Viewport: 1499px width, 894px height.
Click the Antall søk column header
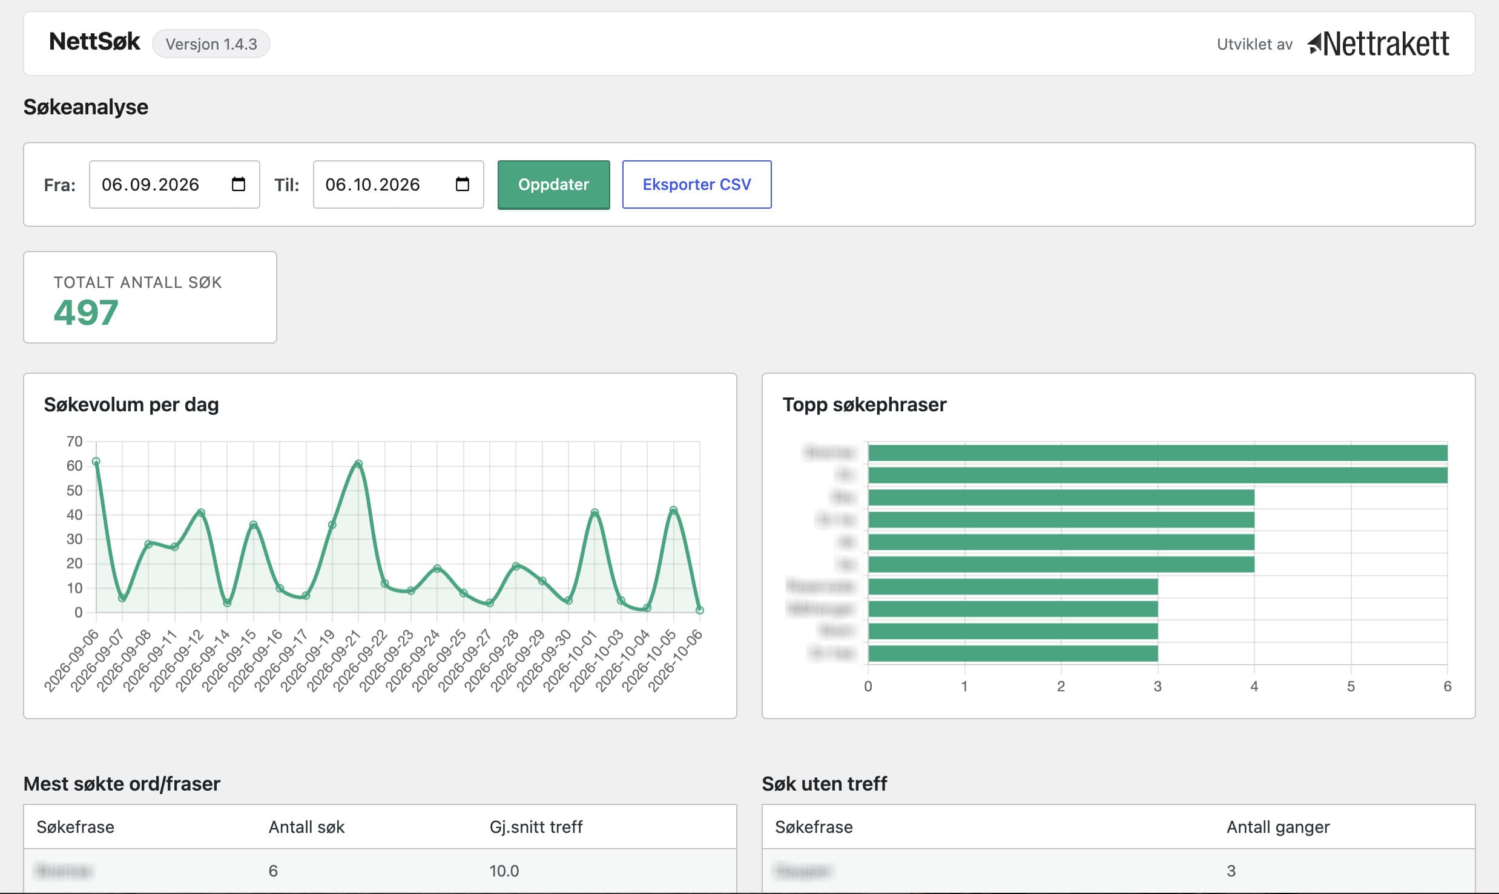[306, 827]
